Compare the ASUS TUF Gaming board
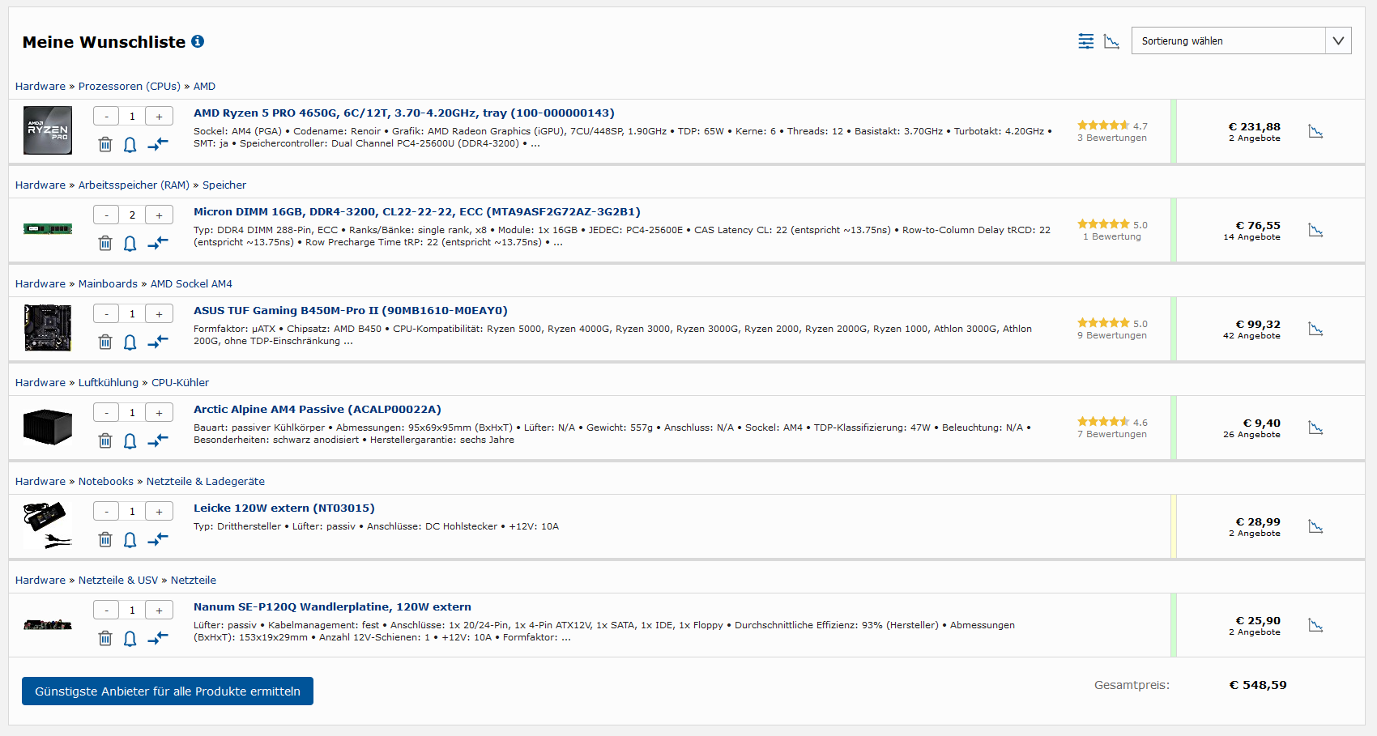Image resolution: width=1377 pixels, height=736 pixels. (158, 342)
